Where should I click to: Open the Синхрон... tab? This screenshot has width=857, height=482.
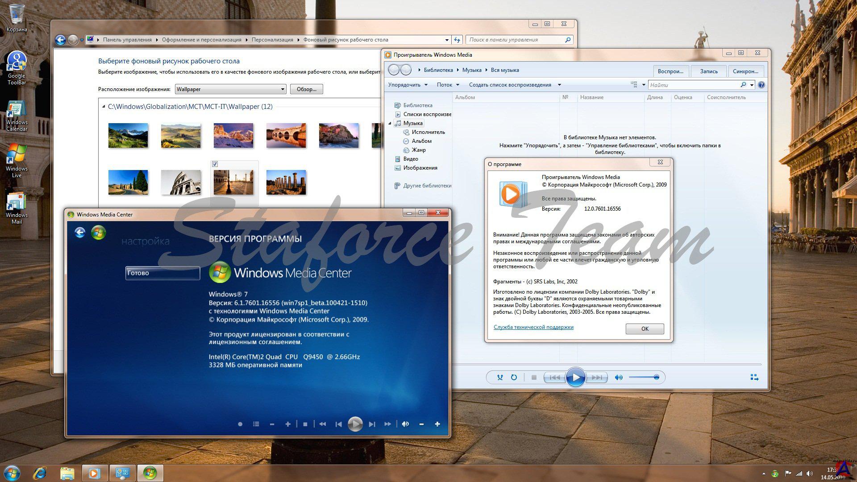coord(745,71)
